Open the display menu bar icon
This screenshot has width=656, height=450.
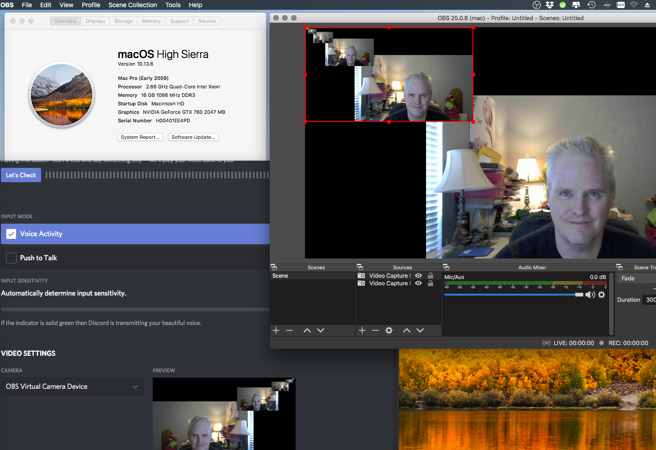click(x=576, y=5)
